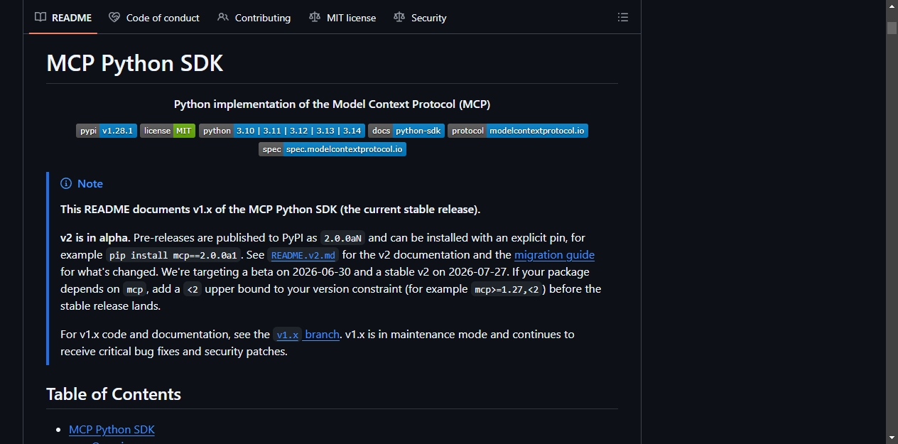
Task: Open the protocol modelcontextprotocol.io badge
Action: pyautogui.click(x=518, y=131)
